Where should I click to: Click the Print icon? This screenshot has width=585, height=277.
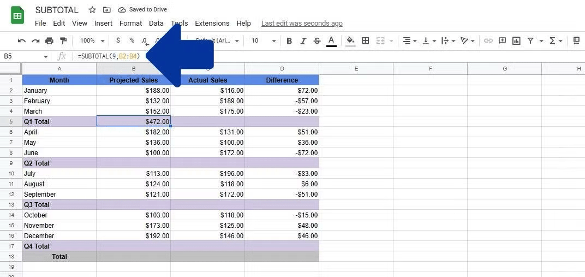[x=49, y=40]
